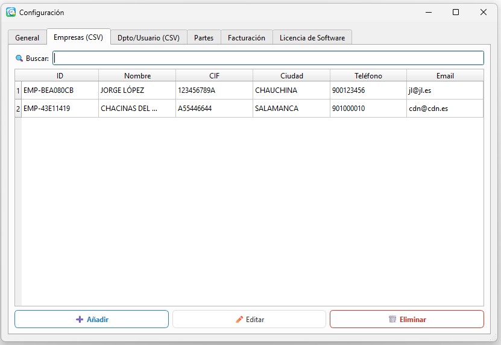Close the Configuración window

pyautogui.click(x=484, y=12)
